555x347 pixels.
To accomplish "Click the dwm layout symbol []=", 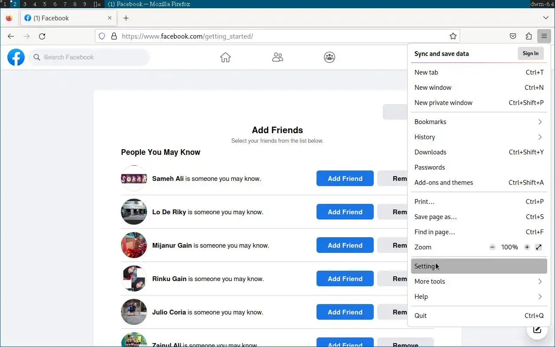I will pos(98,4).
